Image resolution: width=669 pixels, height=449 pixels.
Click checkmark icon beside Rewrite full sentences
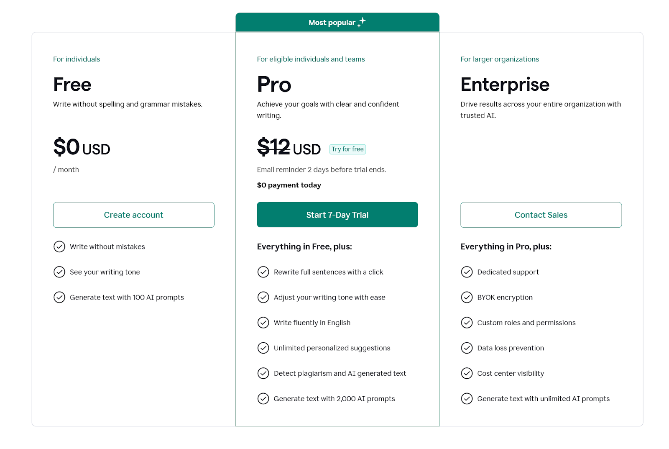pyautogui.click(x=263, y=272)
